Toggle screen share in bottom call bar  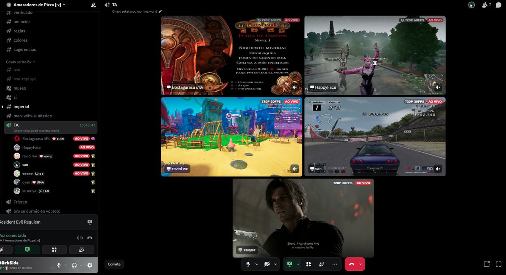coord(290,264)
